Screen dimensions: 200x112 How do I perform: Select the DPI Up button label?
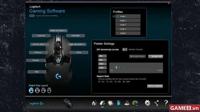[x=79, y=53]
